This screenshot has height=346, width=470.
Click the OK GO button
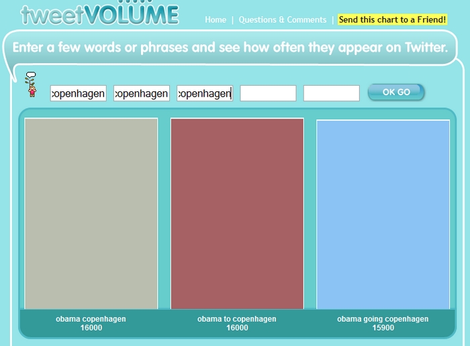tap(396, 92)
